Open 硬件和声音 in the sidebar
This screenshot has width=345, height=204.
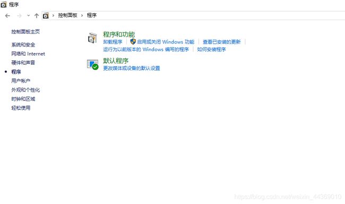[x=23, y=63]
